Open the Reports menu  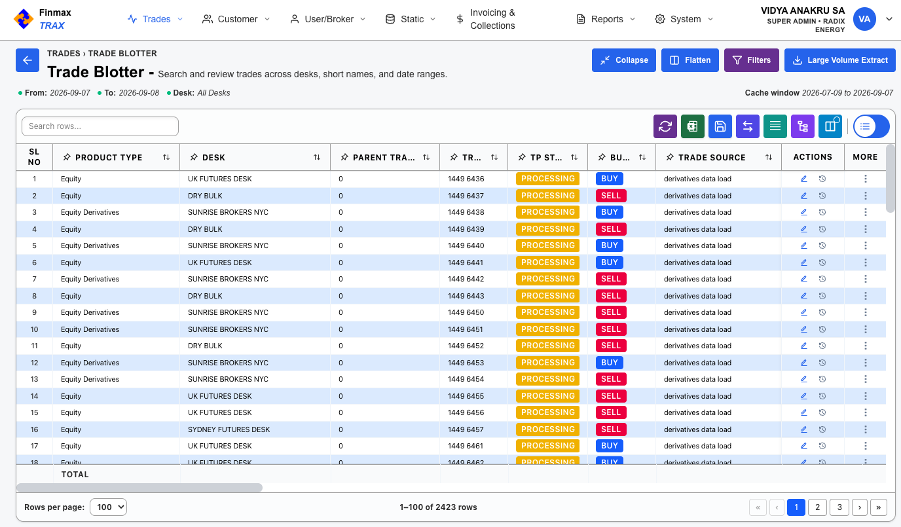click(x=606, y=19)
